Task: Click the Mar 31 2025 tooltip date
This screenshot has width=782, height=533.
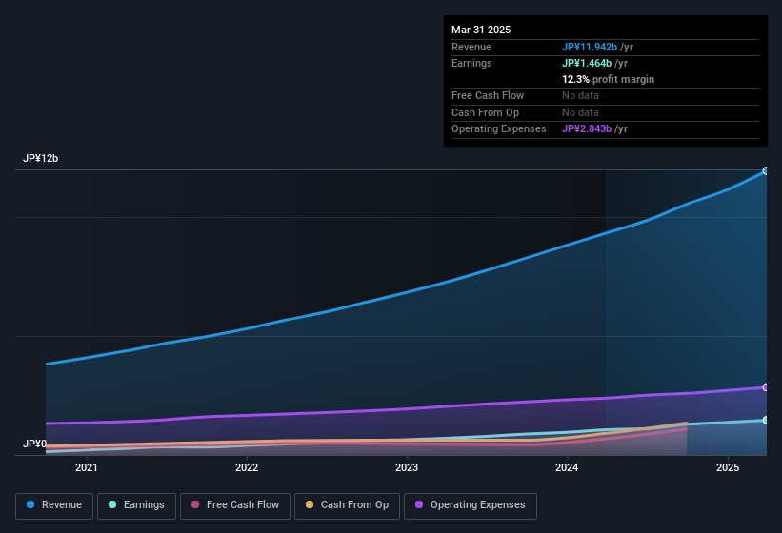Action: (x=481, y=30)
